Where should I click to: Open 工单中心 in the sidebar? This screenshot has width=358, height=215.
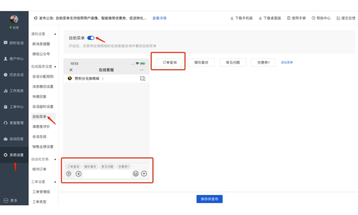tap(14, 107)
